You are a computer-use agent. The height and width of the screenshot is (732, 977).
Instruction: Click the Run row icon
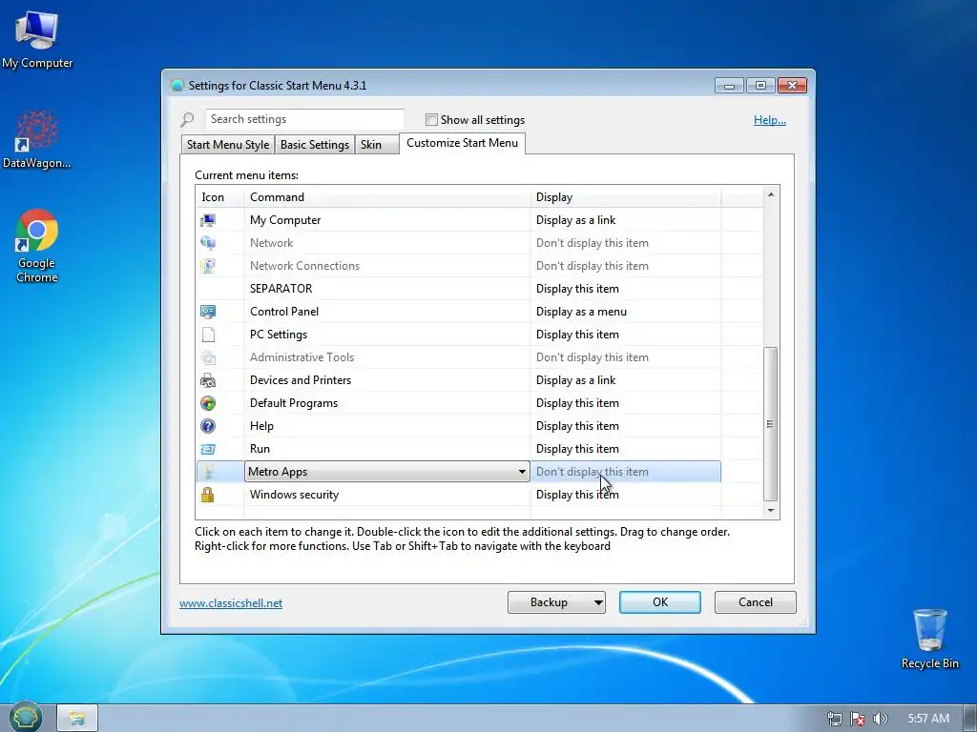[208, 449]
